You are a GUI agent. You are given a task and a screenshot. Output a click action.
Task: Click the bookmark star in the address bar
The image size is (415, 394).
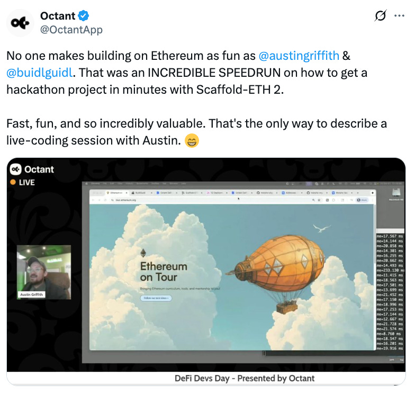pyautogui.click(x=319, y=200)
